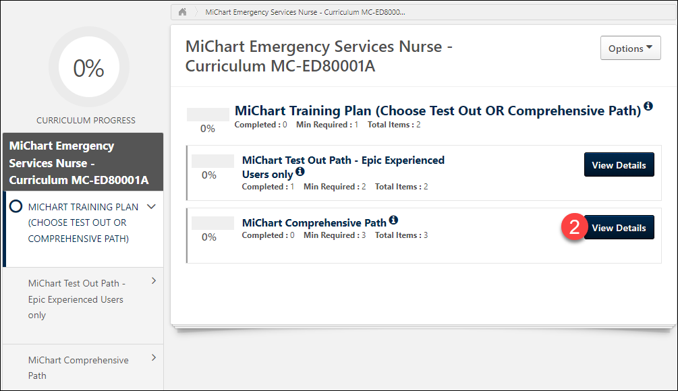Select the MiChart Training Plan status circle
This screenshot has width=678, height=391.
click(x=17, y=208)
